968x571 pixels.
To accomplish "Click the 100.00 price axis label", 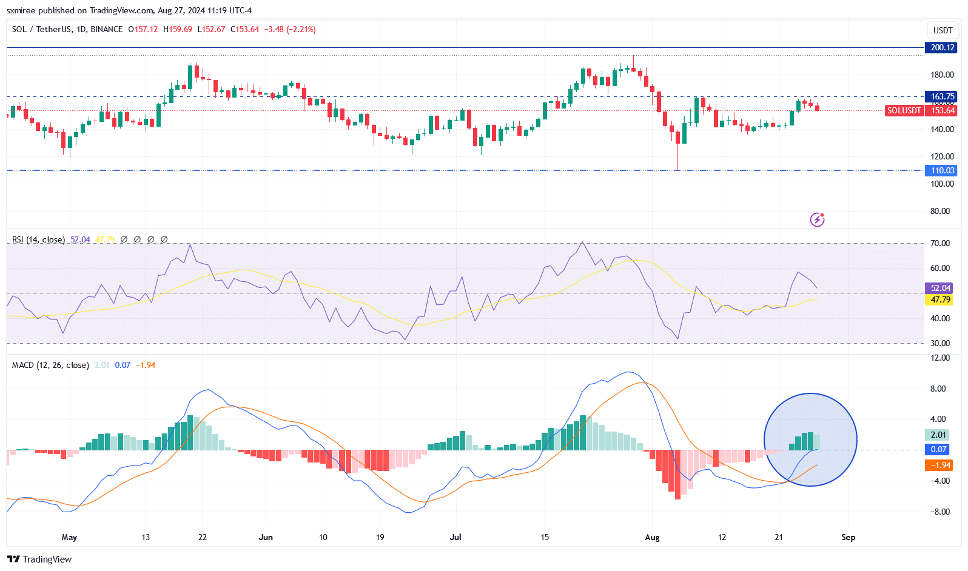I will [942, 184].
